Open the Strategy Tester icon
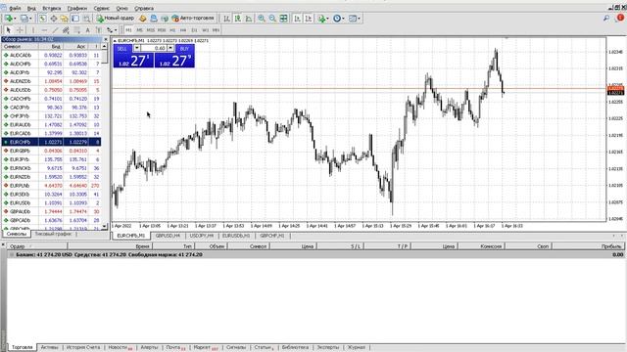The image size is (627, 352). (86, 19)
